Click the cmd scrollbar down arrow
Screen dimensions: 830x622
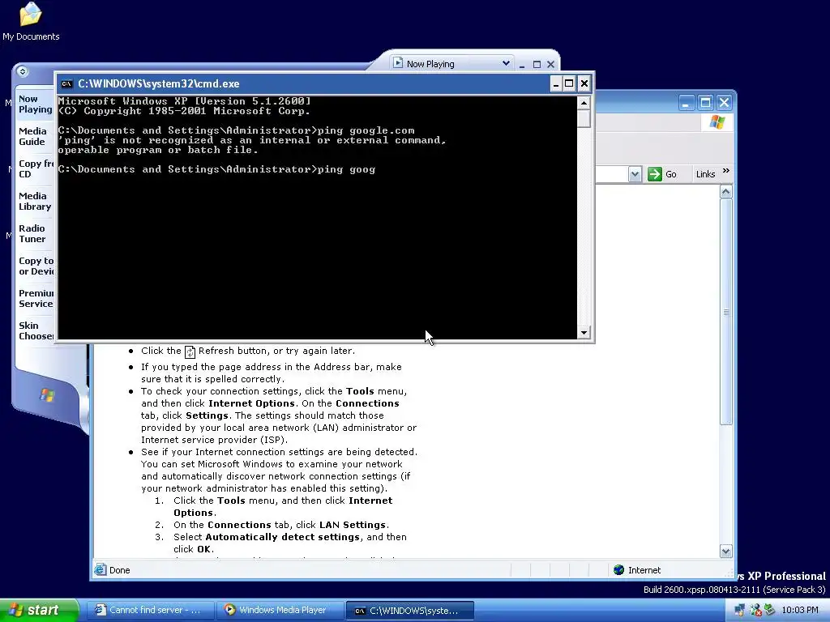tap(584, 333)
